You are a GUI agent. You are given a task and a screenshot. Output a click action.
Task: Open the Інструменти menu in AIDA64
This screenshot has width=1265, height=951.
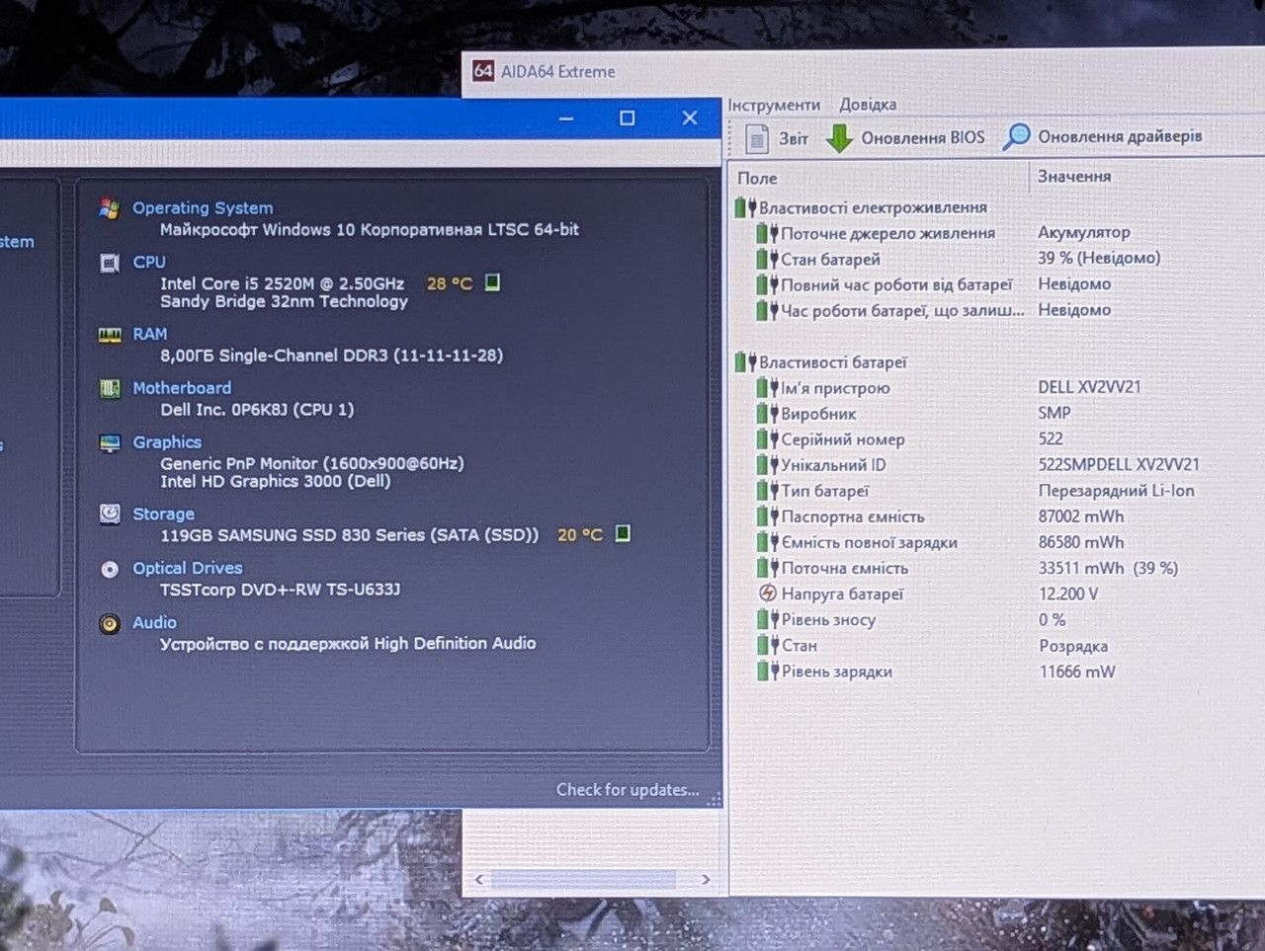pyautogui.click(x=774, y=105)
